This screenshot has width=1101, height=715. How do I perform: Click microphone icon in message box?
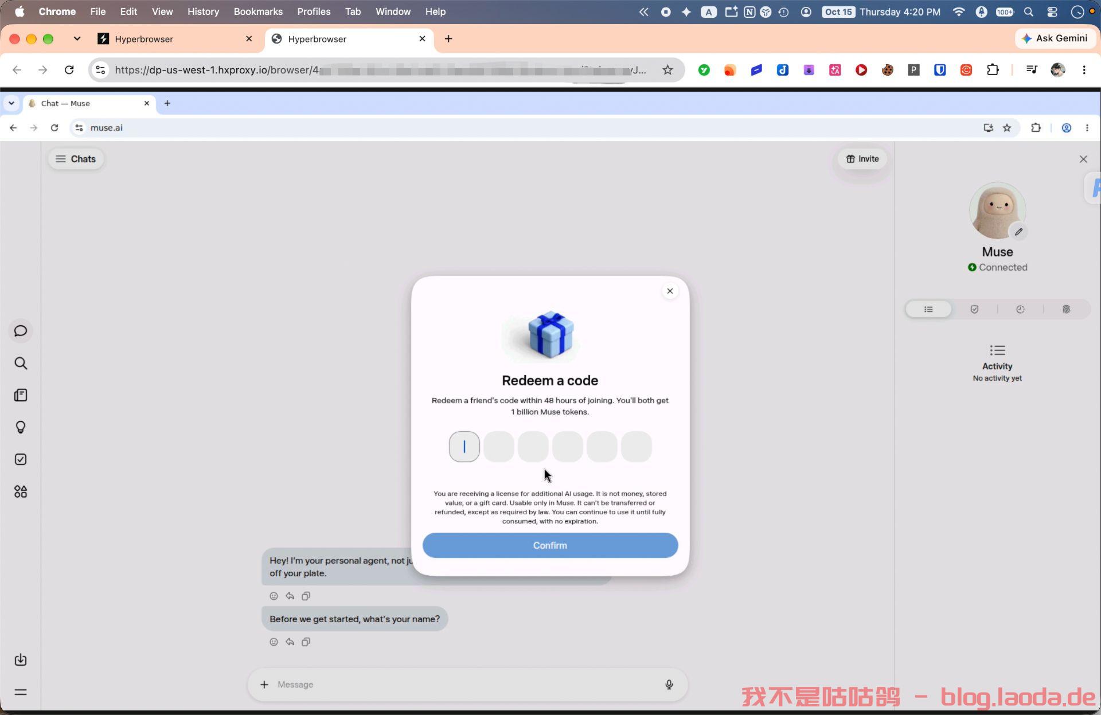tap(669, 684)
